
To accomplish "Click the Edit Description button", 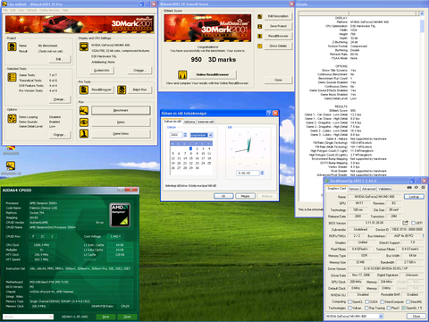I will point(278,16).
